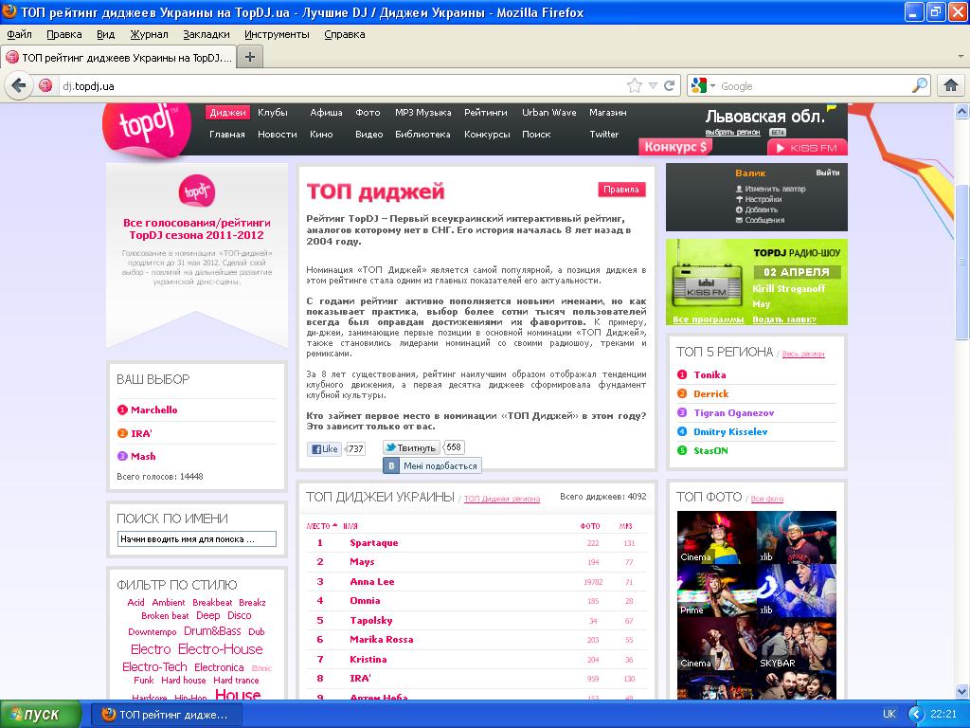Click UK language indicator in system tray
This screenshot has height=728, width=970.
[x=889, y=714]
